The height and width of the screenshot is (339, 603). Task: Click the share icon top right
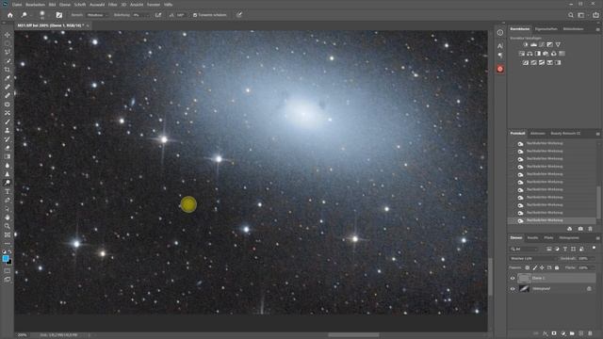pyautogui.click(x=595, y=15)
